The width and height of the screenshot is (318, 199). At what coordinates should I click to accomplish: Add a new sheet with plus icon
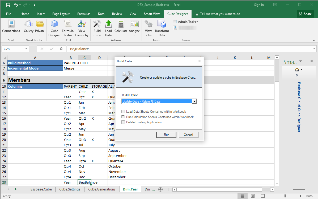pos(160,189)
